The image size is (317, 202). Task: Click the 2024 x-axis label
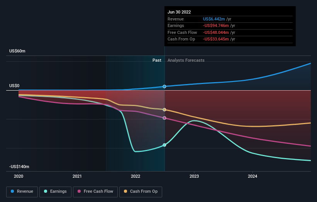click(x=253, y=176)
